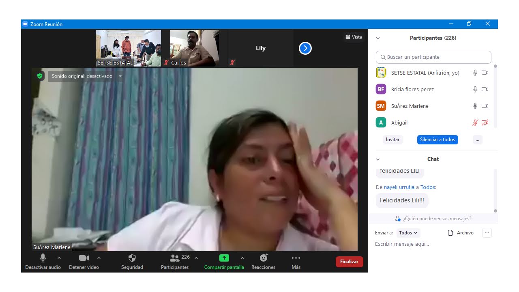This screenshot has width=519, height=292.
Task: Mute SuÁrez Marlene microphone icon
Action: pos(475,106)
